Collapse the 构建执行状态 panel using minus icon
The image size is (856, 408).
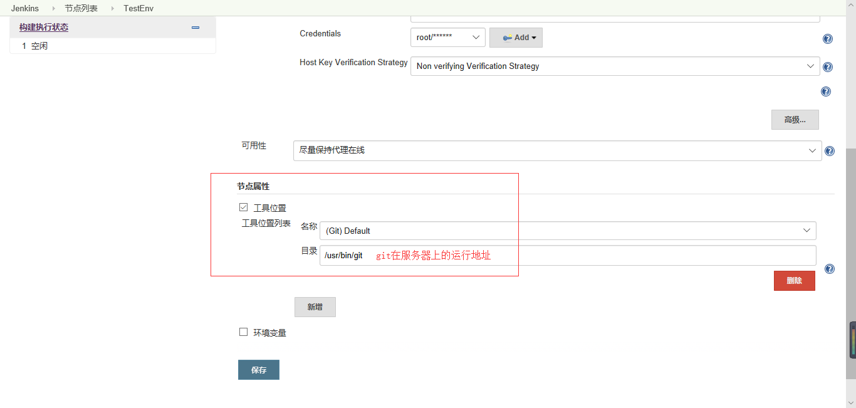coord(196,28)
